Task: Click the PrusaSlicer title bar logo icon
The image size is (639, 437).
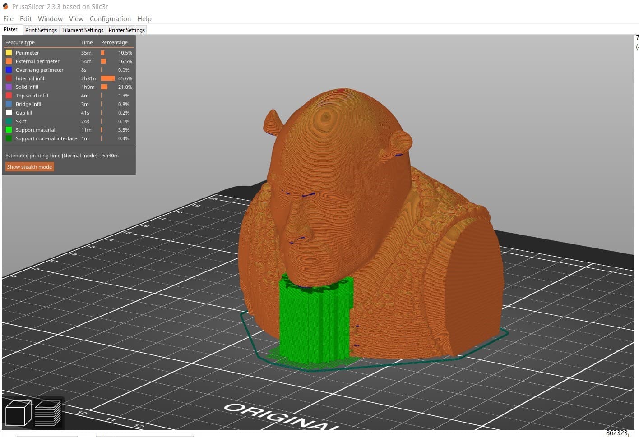Action: 5,6
